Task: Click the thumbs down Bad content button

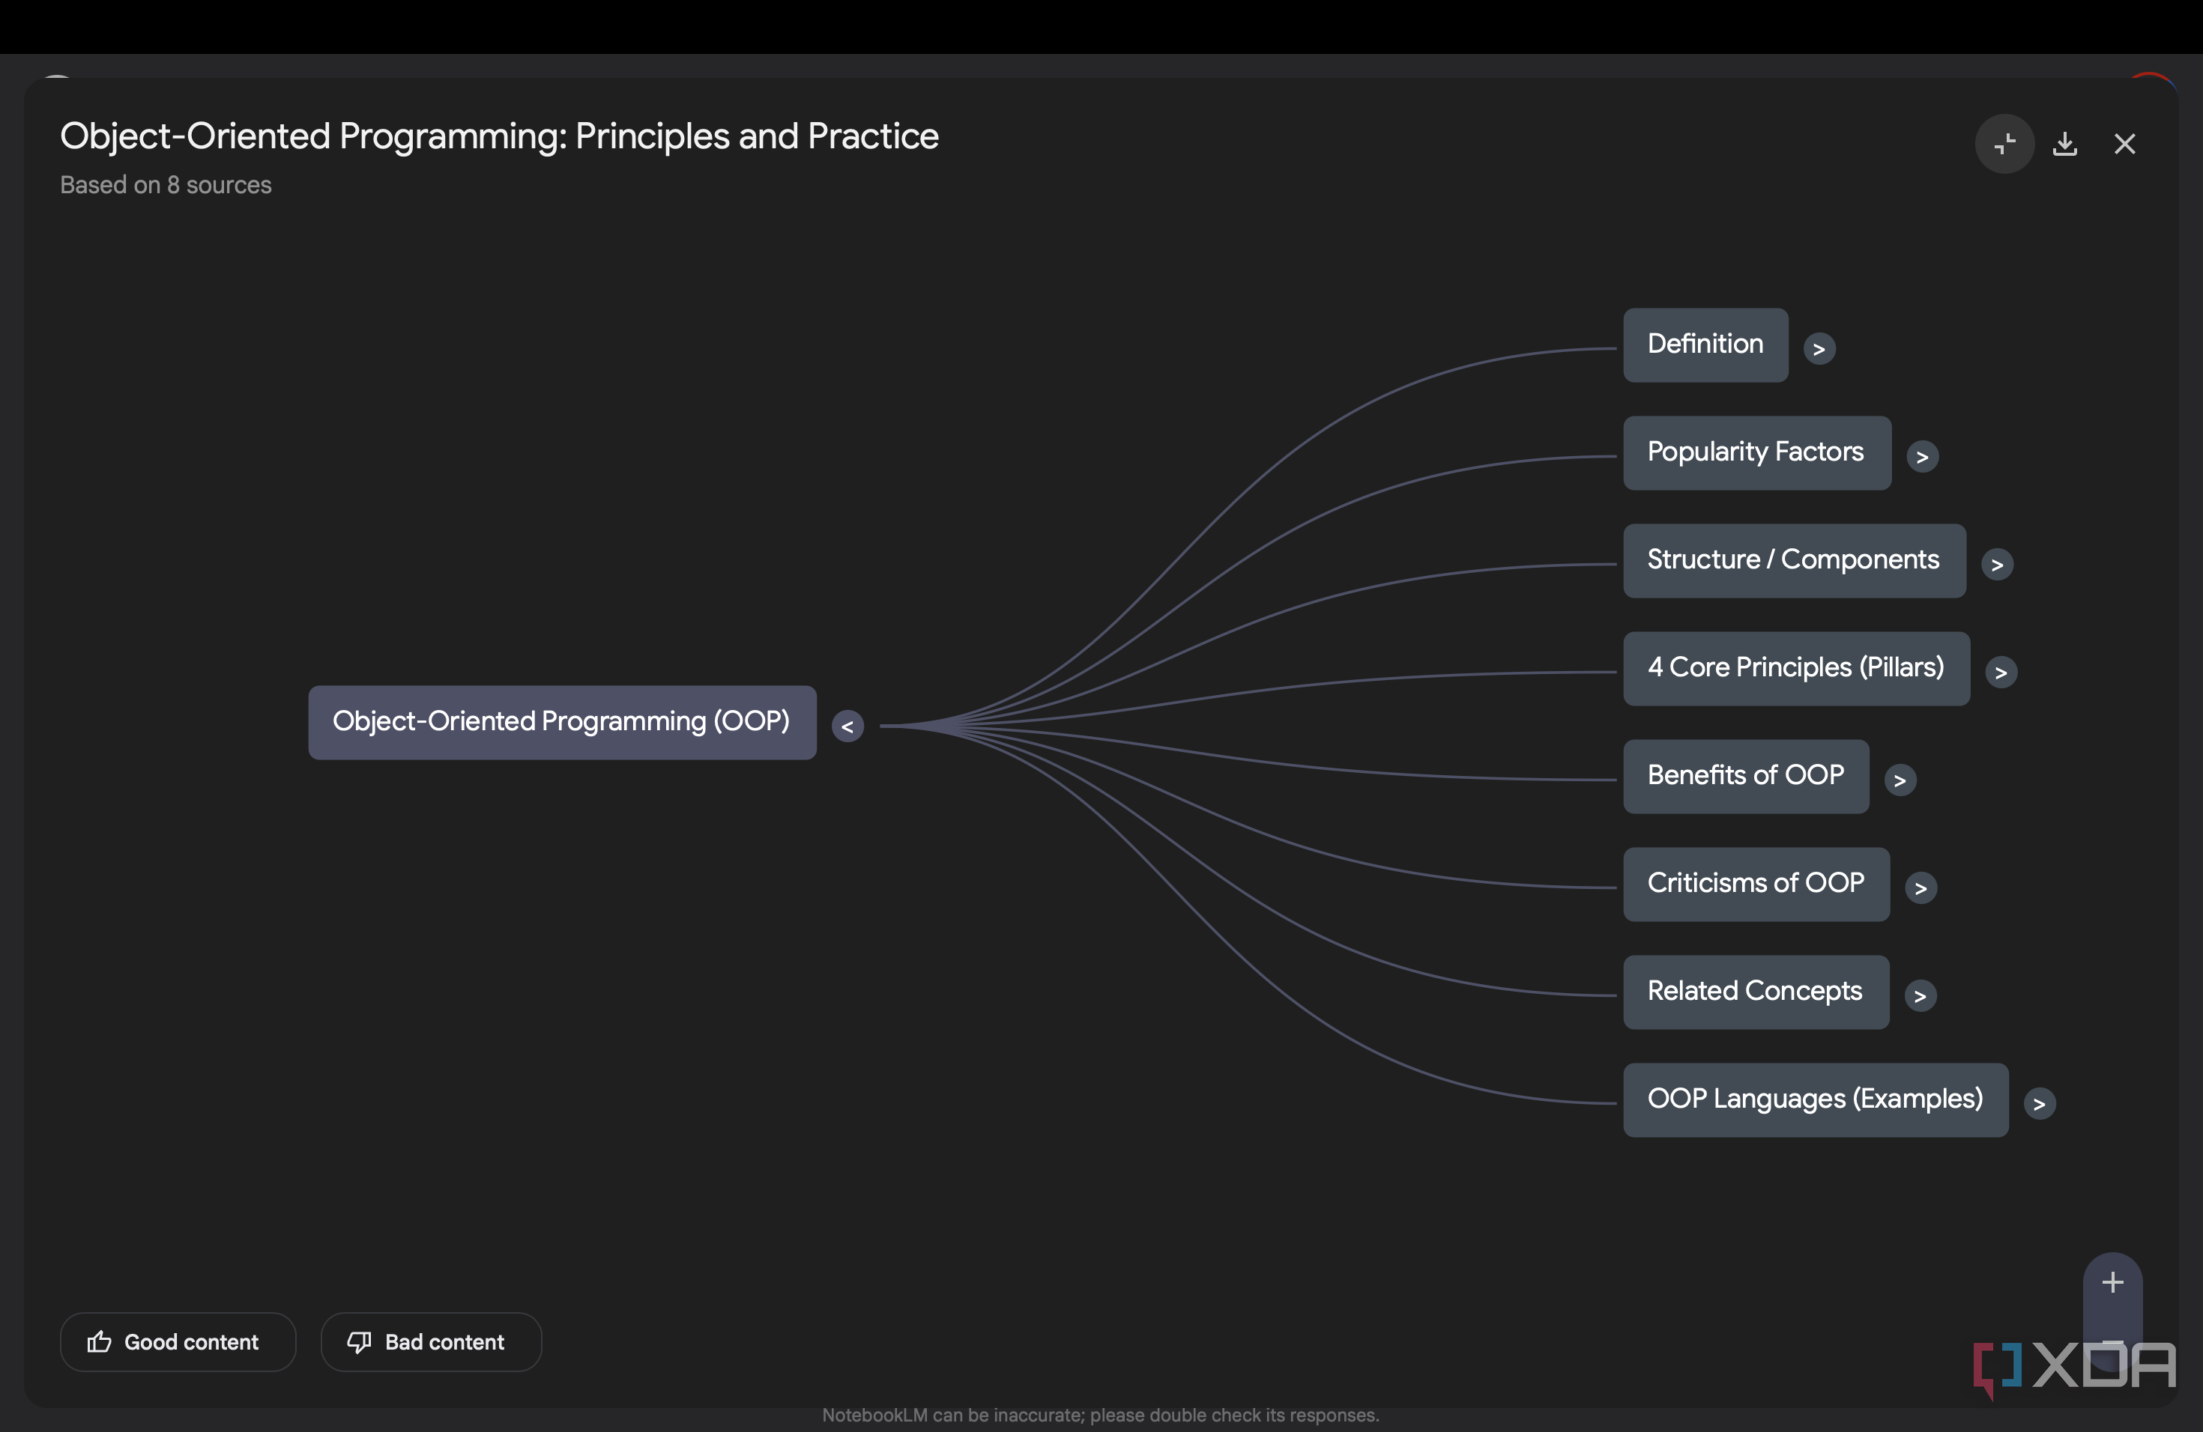Action: pyautogui.click(x=430, y=1342)
